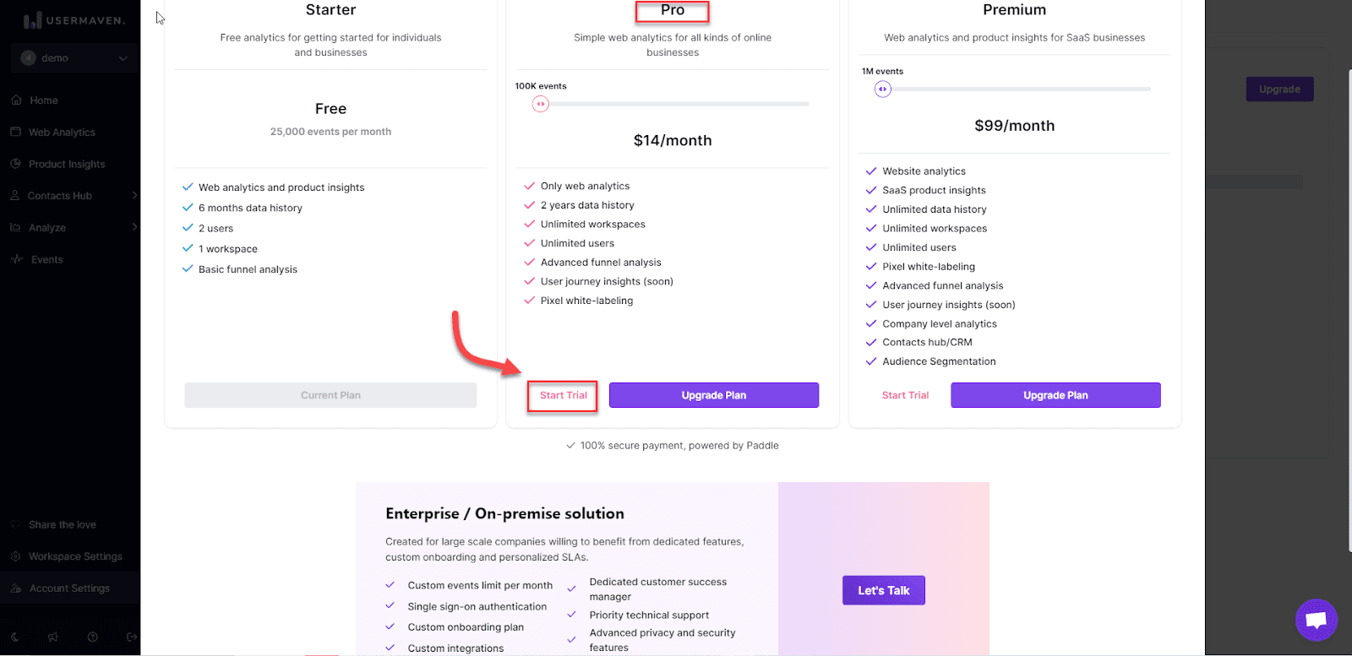1352x656 pixels.
Task: Open announcements megaphone icon
Action: [x=53, y=637]
